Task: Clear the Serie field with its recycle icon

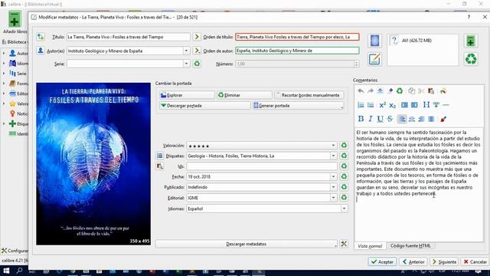Action: pyautogui.click(x=197, y=64)
